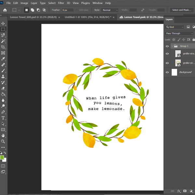
Task: Toggle visibility of Group 1
Action: 167,46
